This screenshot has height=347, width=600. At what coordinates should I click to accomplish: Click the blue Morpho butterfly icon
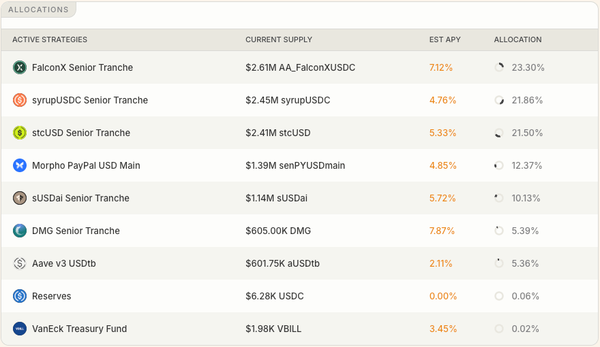(x=20, y=165)
